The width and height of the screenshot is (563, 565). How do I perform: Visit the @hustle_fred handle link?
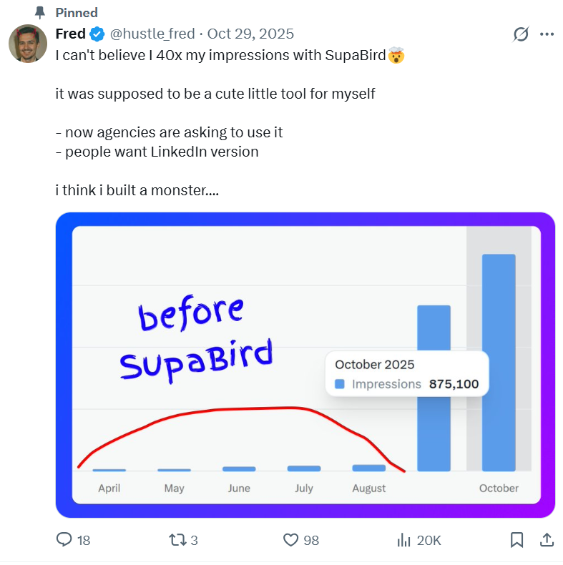[x=152, y=34]
